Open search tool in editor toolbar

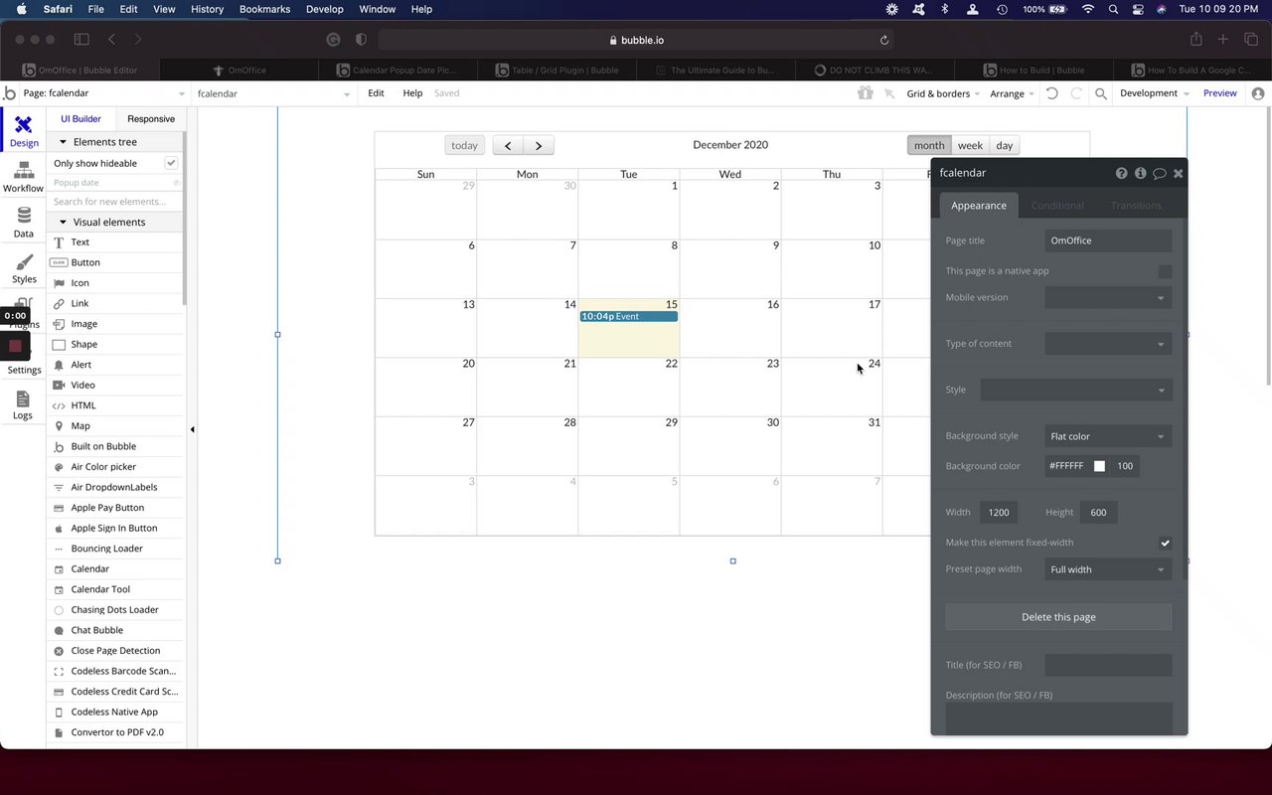coord(1101,93)
